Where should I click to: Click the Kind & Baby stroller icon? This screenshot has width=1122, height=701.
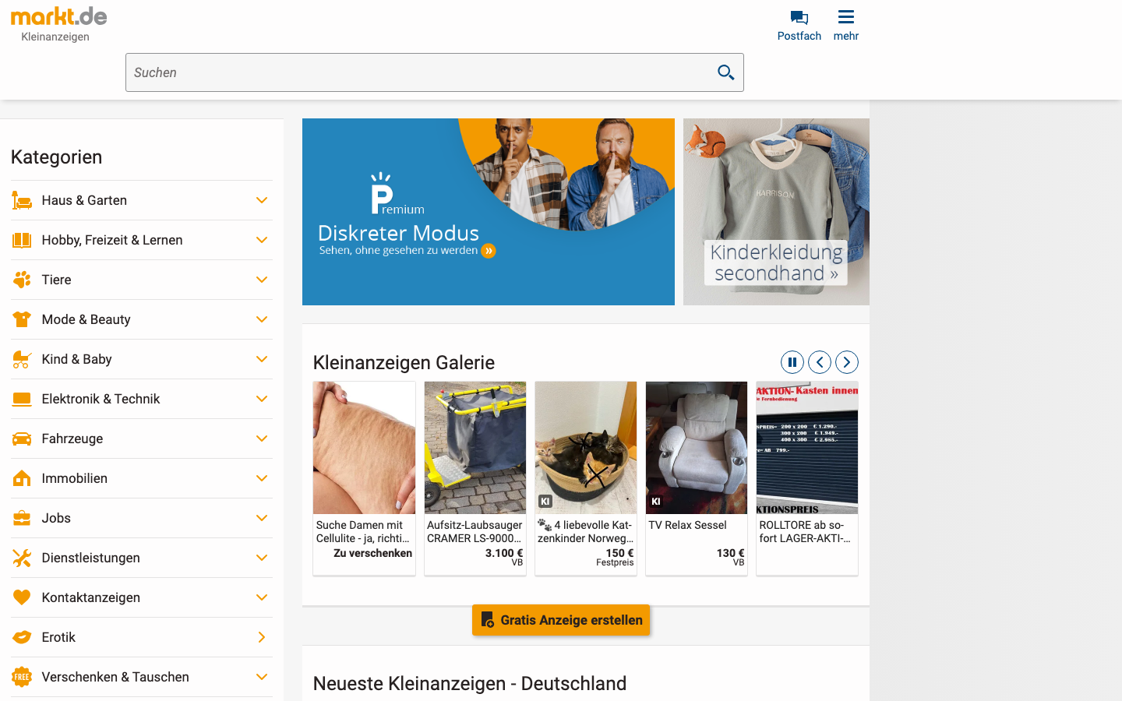(x=22, y=359)
